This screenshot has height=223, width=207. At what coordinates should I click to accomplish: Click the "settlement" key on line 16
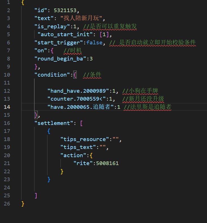point(54,123)
